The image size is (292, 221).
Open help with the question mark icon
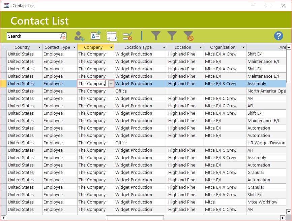click(x=279, y=36)
